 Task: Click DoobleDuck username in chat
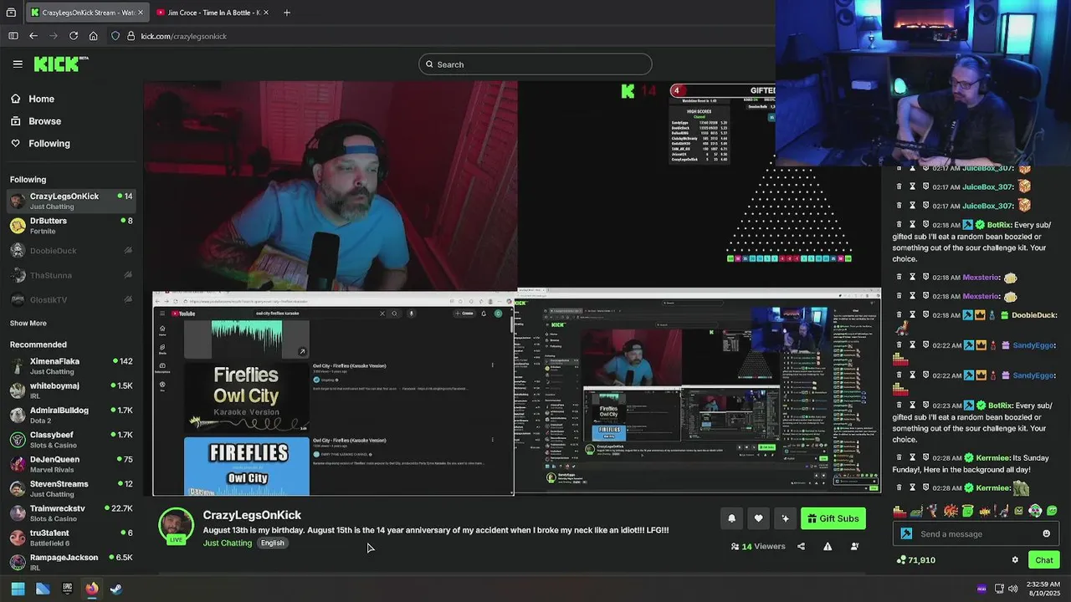(x=1033, y=315)
